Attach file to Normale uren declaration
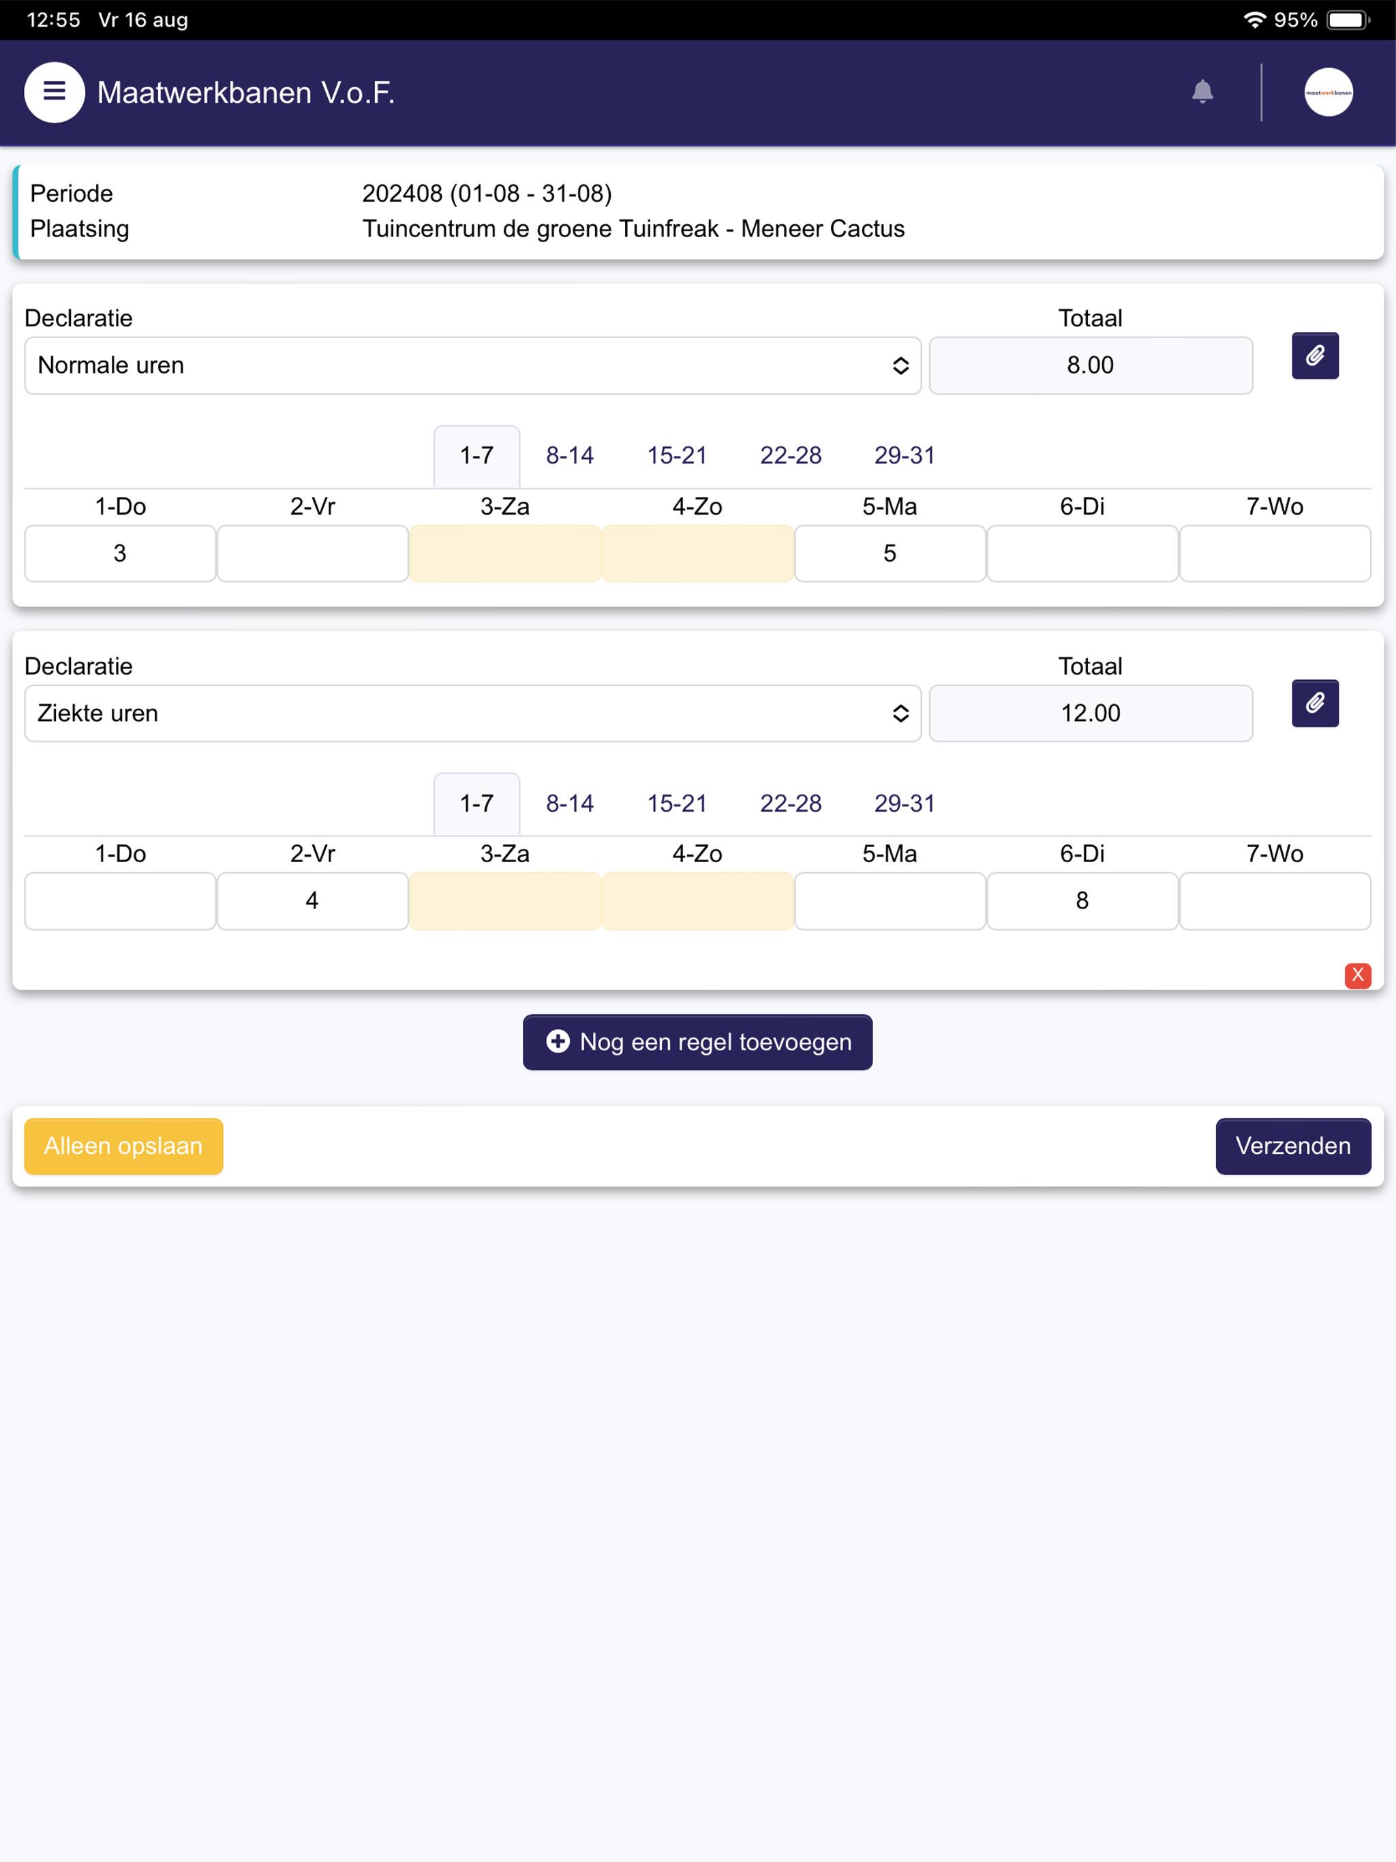 [x=1315, y=356]
